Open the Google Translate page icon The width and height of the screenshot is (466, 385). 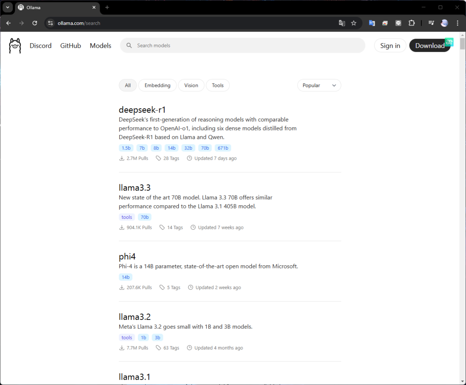342,23
